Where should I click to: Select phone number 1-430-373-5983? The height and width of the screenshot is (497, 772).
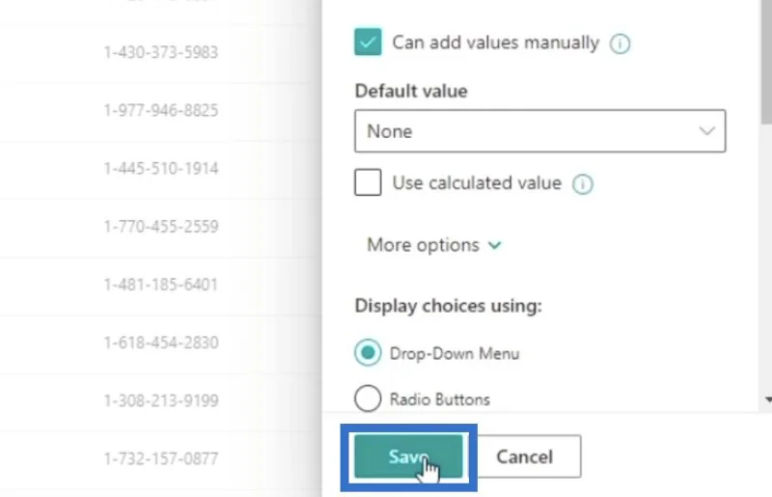pos(161,52)
